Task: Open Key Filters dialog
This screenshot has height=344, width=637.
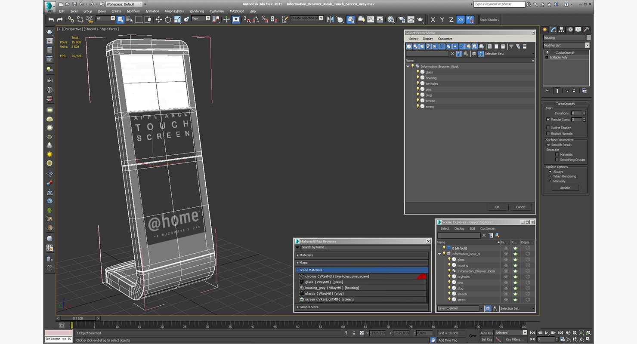Action: point(515,339)
